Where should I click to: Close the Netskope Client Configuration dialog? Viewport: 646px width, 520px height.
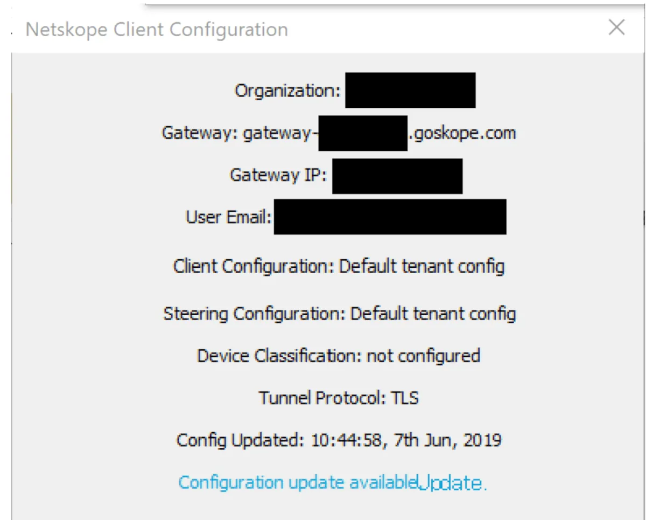point(616,27)
